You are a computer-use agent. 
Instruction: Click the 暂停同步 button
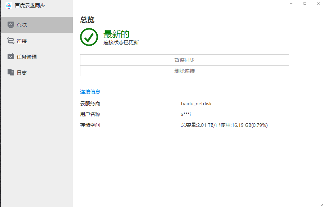coord(184,60)
